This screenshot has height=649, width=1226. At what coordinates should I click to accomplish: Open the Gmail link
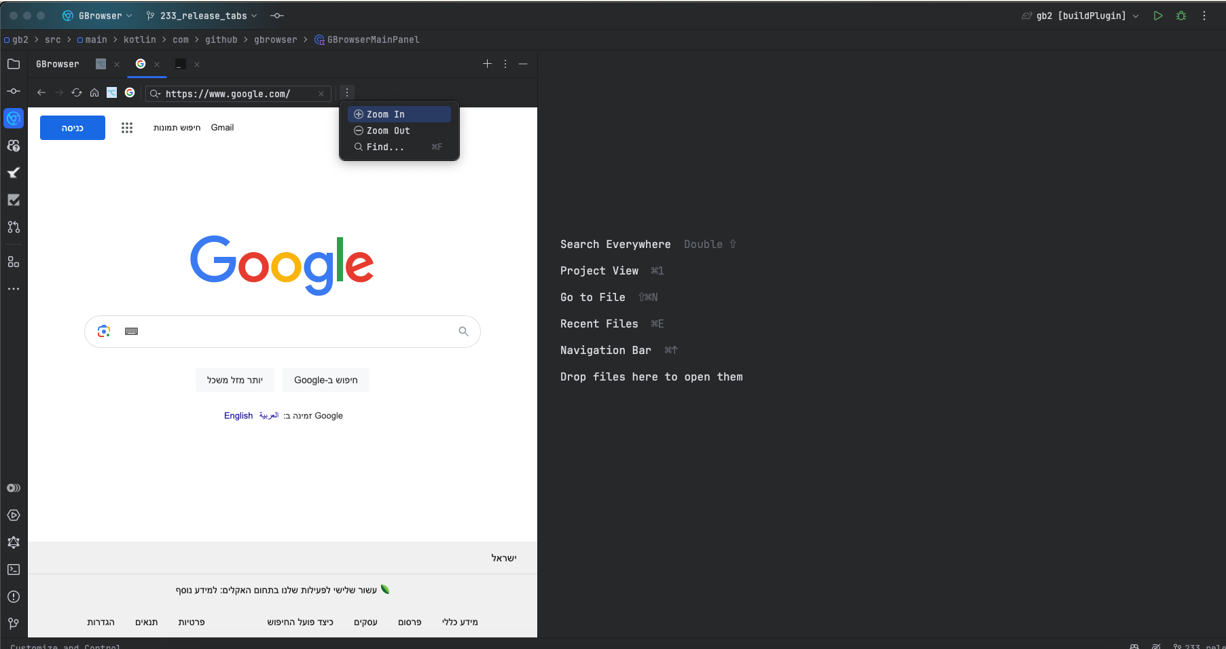coord(222,128)
